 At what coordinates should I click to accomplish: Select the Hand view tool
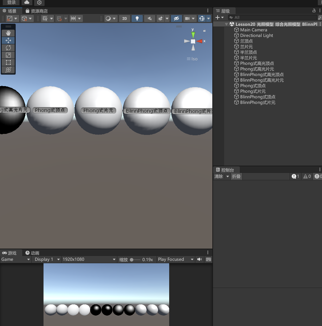tap(8, 33)
